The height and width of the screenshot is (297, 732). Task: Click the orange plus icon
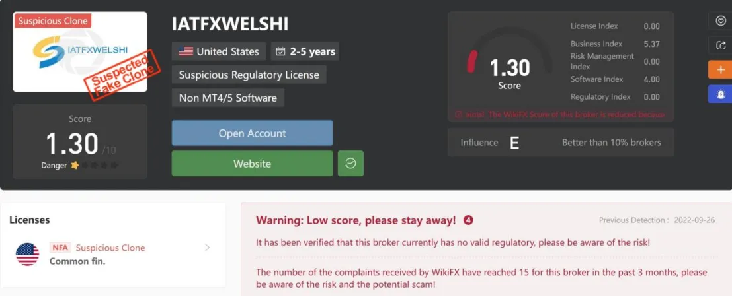coord(720,69)
